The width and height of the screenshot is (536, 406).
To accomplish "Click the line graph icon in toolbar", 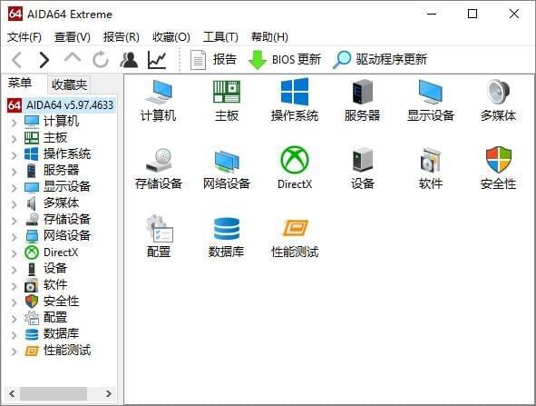I will pos(157,60).
